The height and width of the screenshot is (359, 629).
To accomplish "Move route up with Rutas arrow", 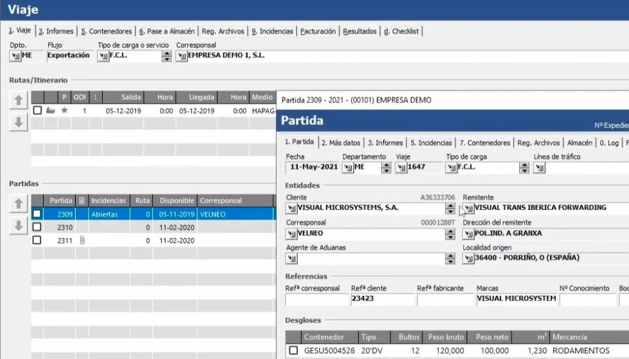I will (19, 100).
